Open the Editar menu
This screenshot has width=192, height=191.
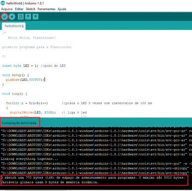pos(19,9)
